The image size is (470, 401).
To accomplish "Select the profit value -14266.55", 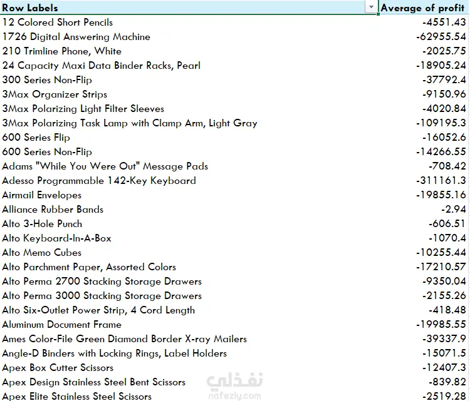I will coord(441,152).
